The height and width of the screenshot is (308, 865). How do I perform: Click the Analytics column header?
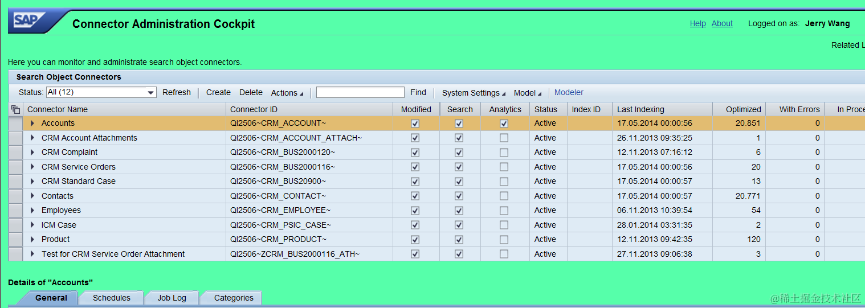pyautogui.click(x=505, y=109)
